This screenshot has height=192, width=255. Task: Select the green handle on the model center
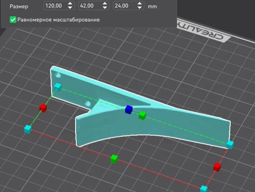point(142,115)
